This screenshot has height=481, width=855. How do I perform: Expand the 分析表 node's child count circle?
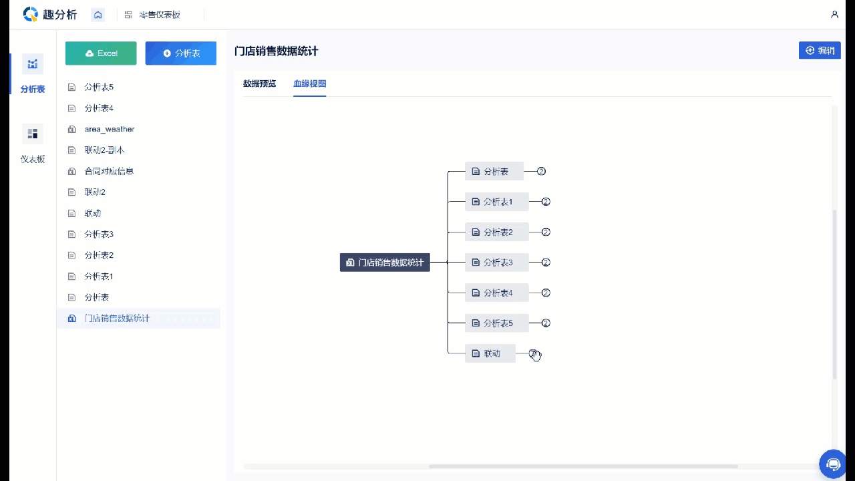(x=541, y=172)
